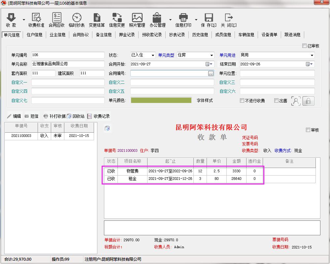
Task: Open the 结束日期 date picker dropdown
Action: tap(309, 64)
